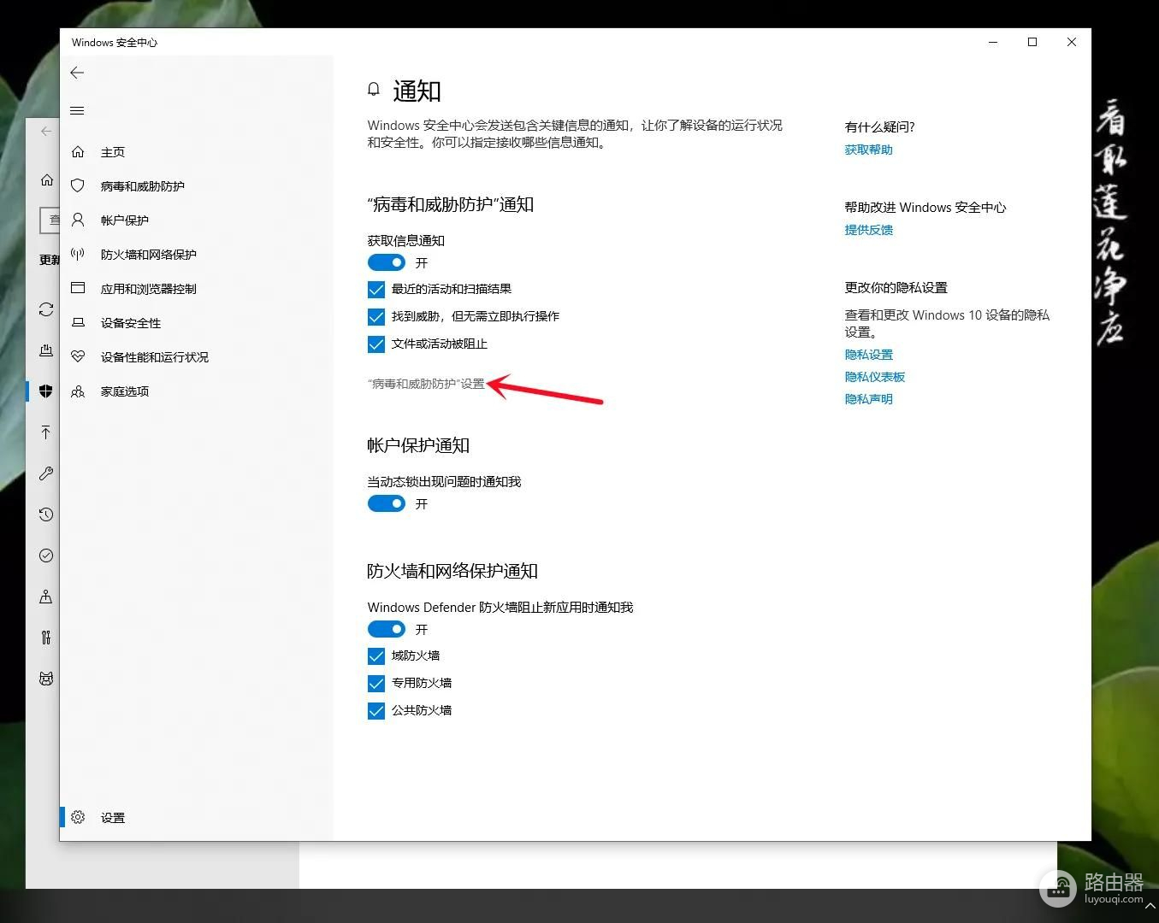The width and height of the screenshot is (1159, 923).
Task: Click the home icon beside 主页
Action: click(x=78, y=151)
